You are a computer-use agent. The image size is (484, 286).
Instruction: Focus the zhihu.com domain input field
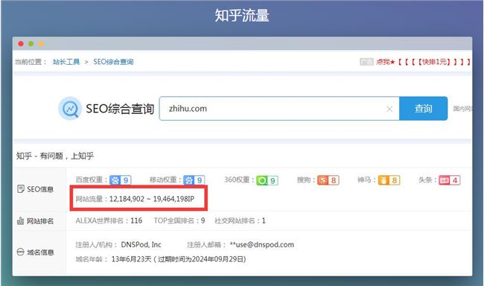(279, 109)
